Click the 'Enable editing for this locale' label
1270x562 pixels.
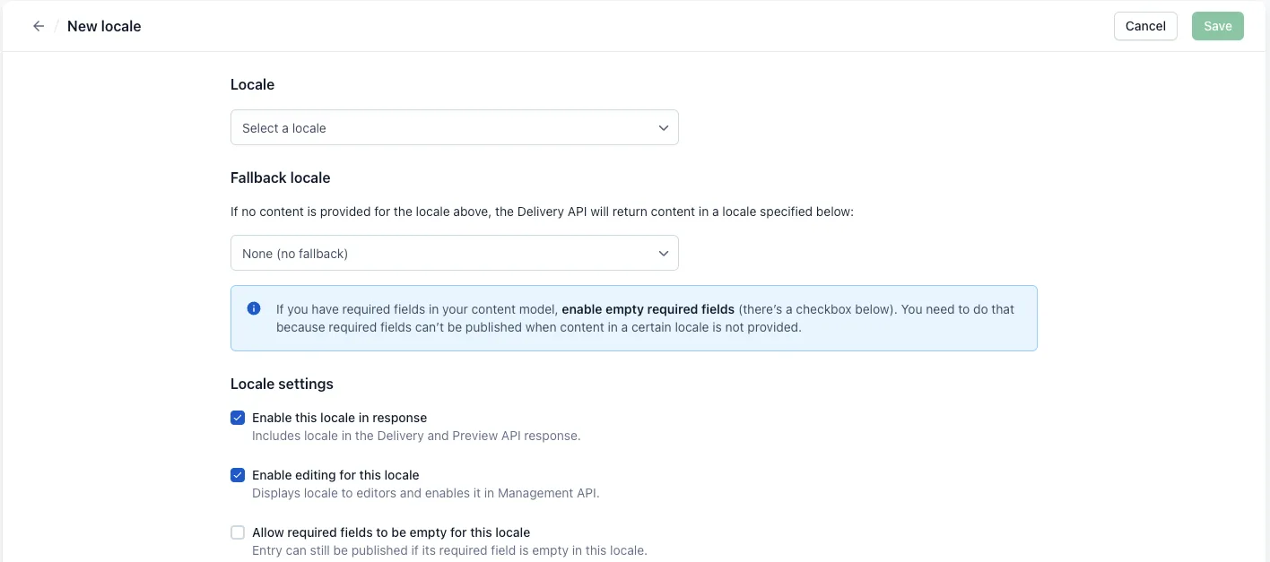coord(335,475)
